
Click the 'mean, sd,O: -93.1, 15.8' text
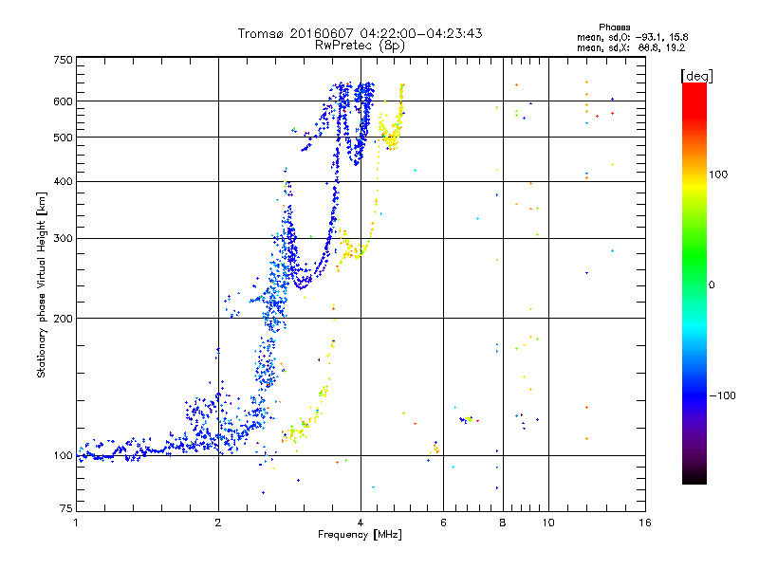[632, 37]
